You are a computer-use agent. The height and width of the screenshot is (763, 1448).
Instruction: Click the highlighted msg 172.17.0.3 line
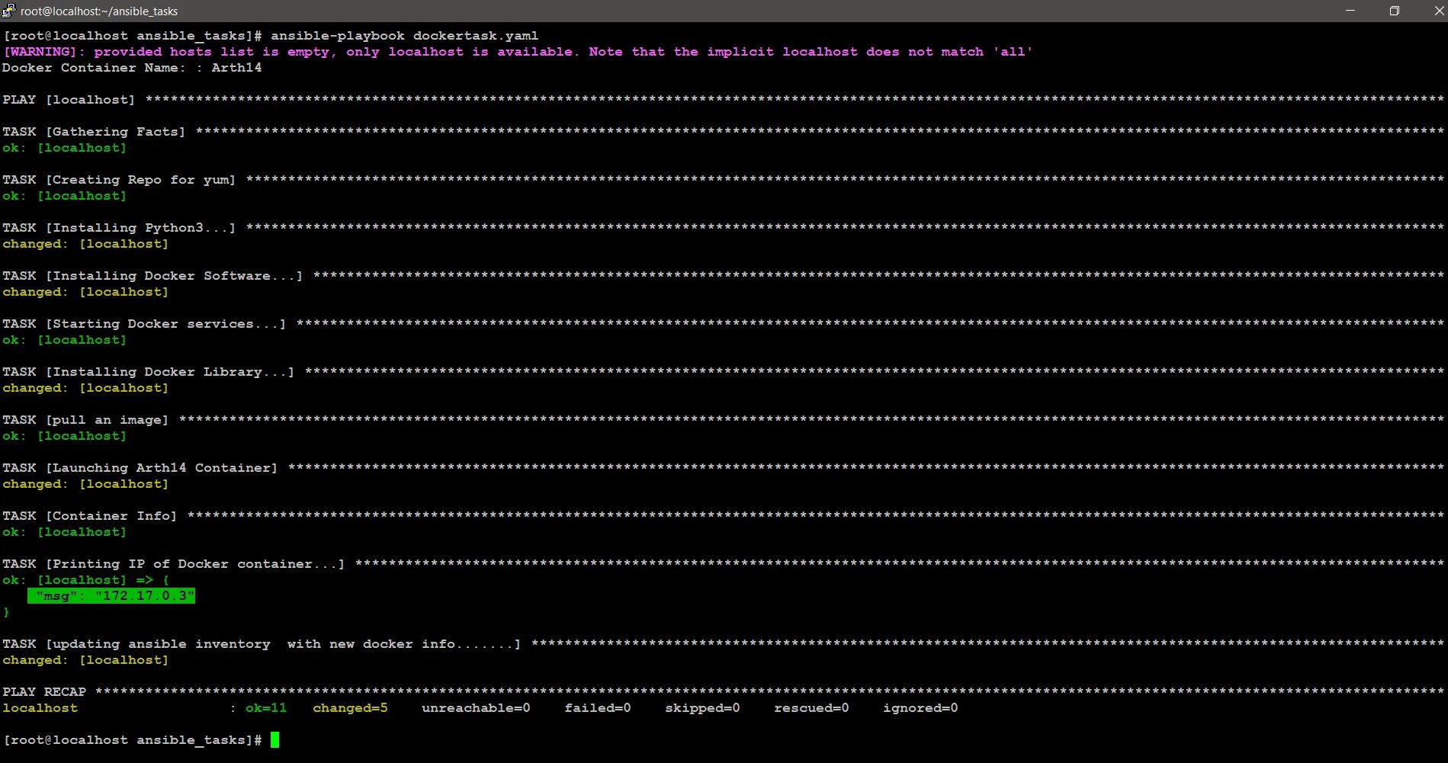[x=111, y=596]
